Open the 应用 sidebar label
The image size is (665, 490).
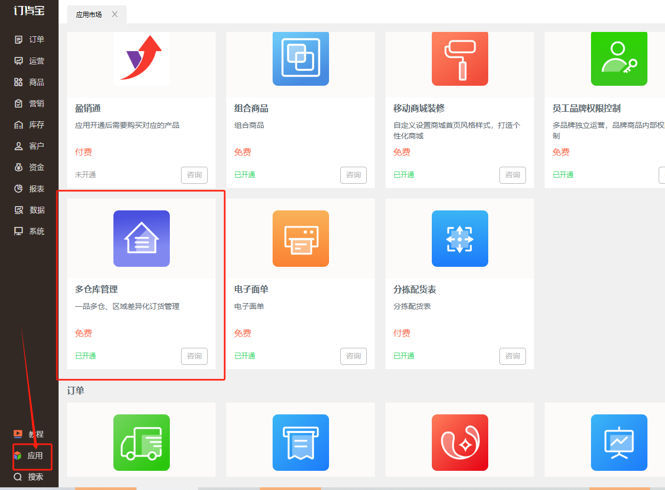[35, 456]
